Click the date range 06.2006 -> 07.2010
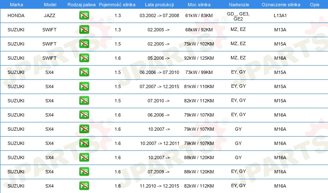 coord(159,72)
